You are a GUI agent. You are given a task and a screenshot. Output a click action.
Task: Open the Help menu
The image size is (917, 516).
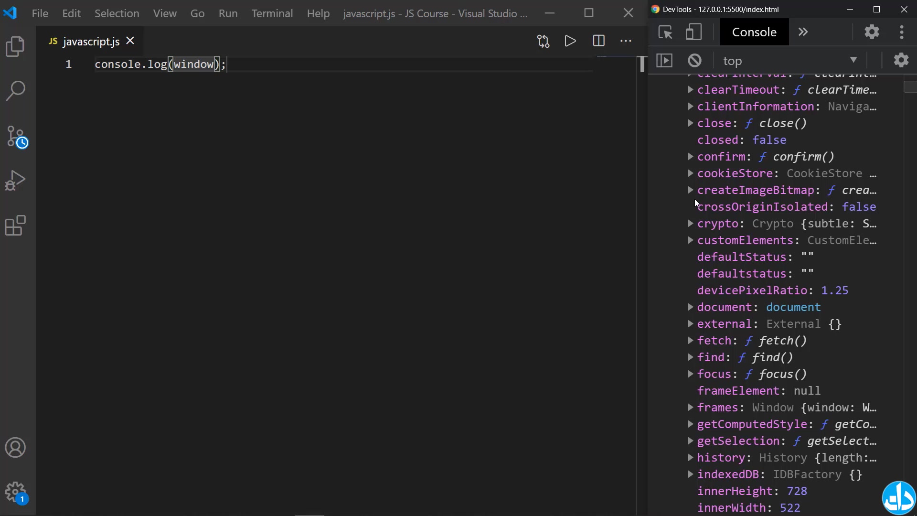point(318,13)
